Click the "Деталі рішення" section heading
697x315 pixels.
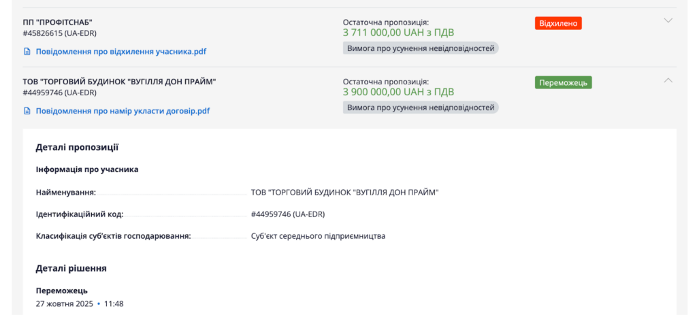(x=71, y=268)
